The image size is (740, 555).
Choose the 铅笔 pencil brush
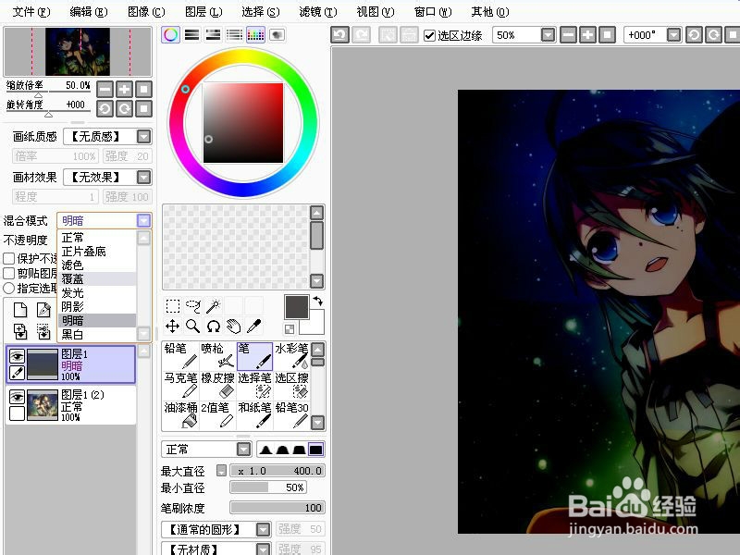pyautogui.click(x=180, y=356)
